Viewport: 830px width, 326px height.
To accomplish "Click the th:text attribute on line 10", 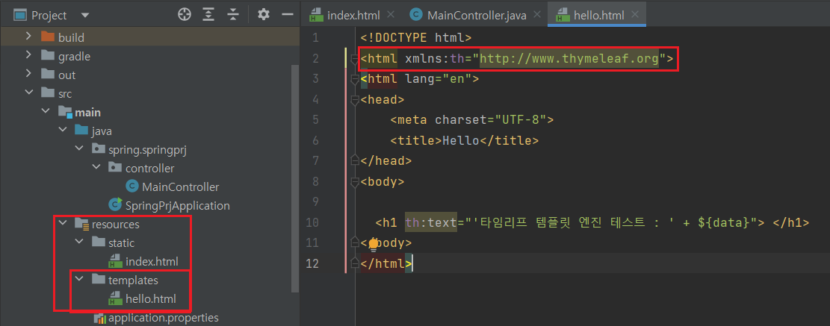I will click(431, 222).
